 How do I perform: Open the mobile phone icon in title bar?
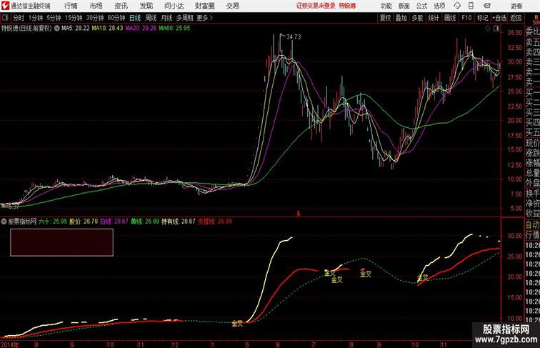471,6
